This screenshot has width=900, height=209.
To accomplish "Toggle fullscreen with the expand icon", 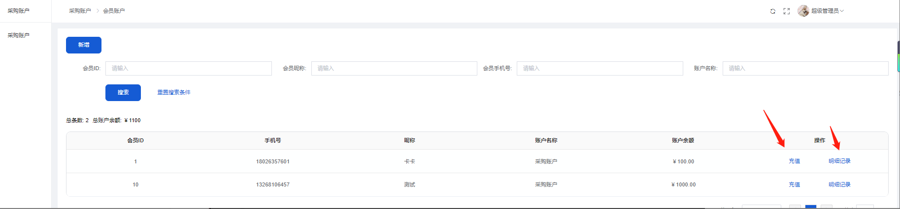I will pyautogui.click(x=787, y=11).
